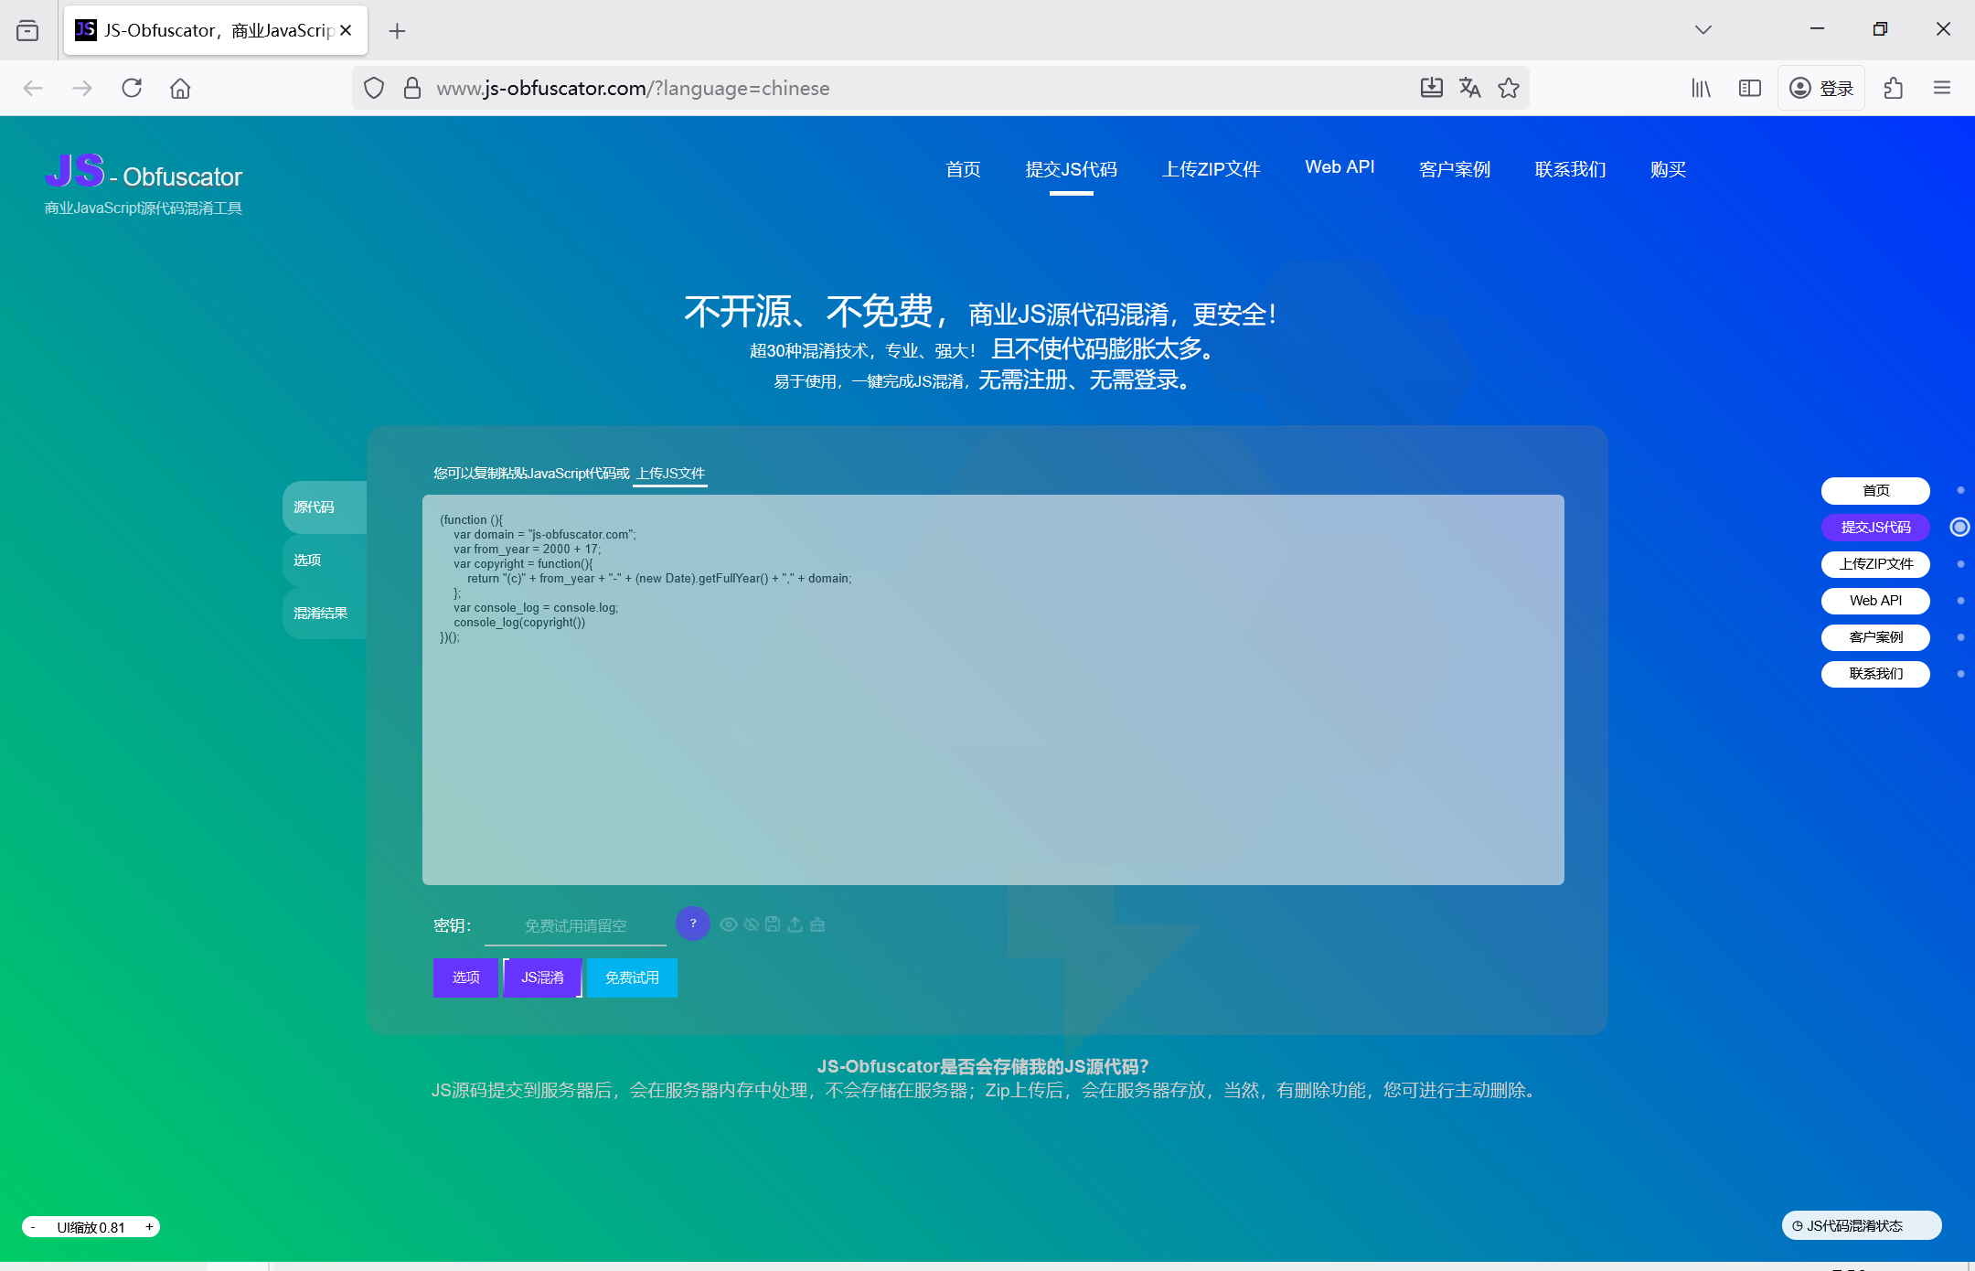Click the hide key crossed-eye icon
The width and height of the screenshot is (1975, 1271).
click(x=751, y=924)
